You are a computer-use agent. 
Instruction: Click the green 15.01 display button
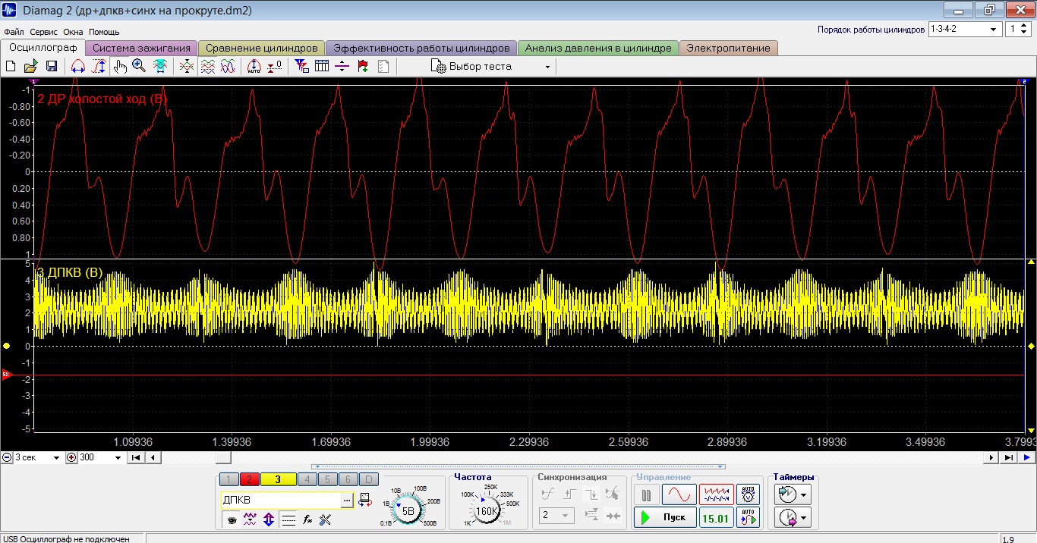[715, 519]
